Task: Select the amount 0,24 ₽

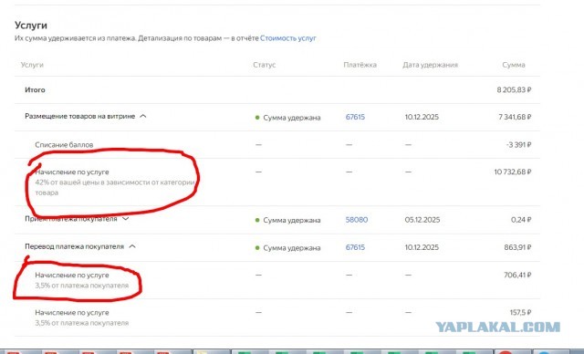Action: [521, 220]
